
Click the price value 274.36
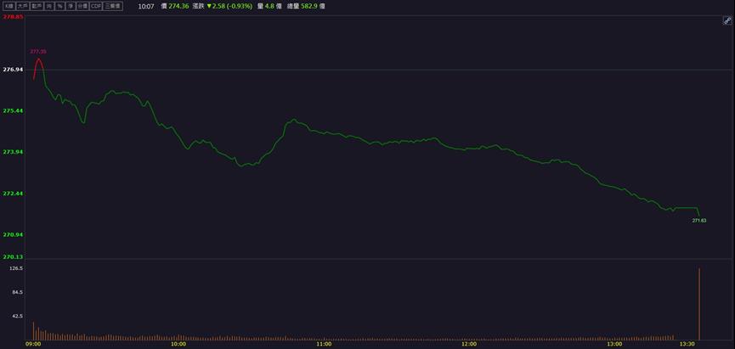[x=178, y=7]
